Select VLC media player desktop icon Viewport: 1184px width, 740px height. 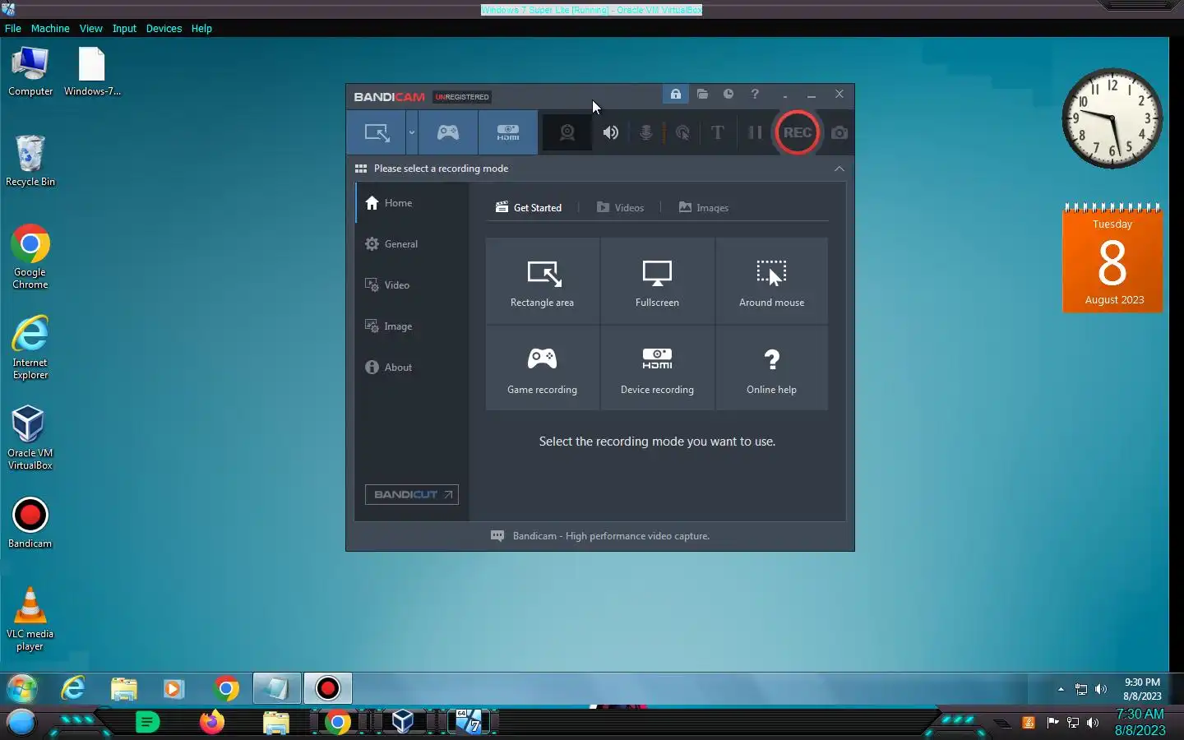(x=30, y=618)
